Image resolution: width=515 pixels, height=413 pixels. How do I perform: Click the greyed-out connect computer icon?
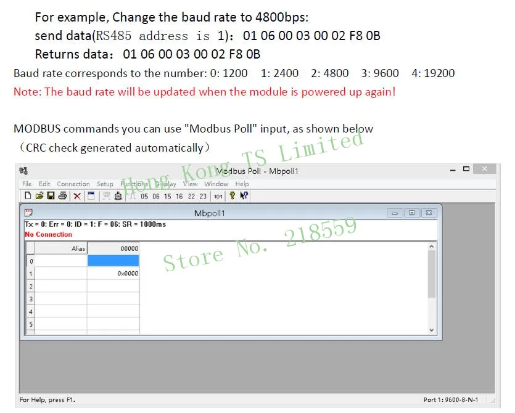pos(106,196)
